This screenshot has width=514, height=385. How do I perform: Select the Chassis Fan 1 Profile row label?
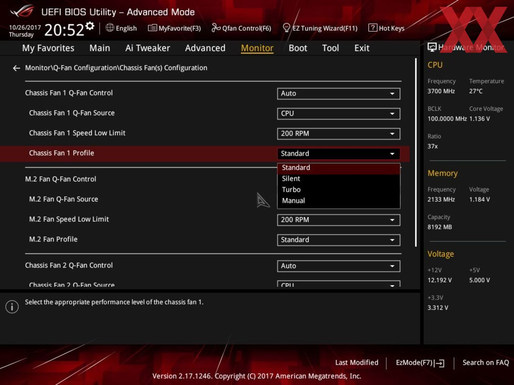point(62,153)
